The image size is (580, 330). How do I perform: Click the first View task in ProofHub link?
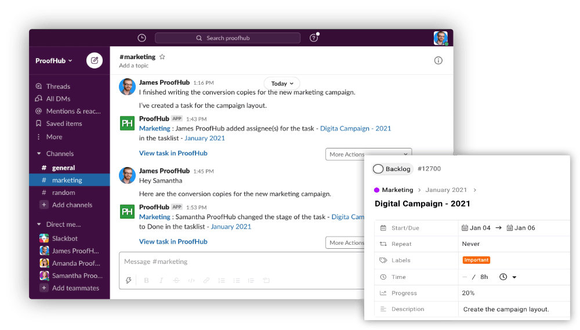click(173, 153)
